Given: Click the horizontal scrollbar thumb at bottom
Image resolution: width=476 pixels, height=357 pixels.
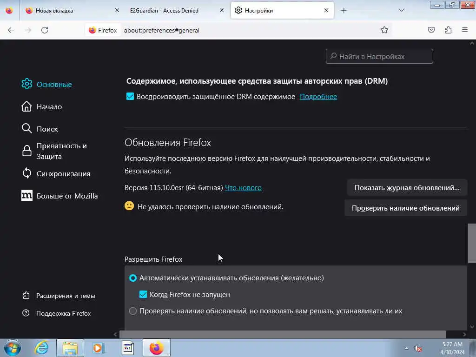Looking at the screenshot, I should coord(283,335).
